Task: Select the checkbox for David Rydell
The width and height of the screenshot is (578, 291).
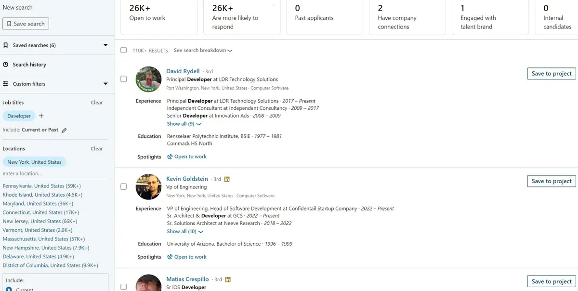Action: pos(124,79)
